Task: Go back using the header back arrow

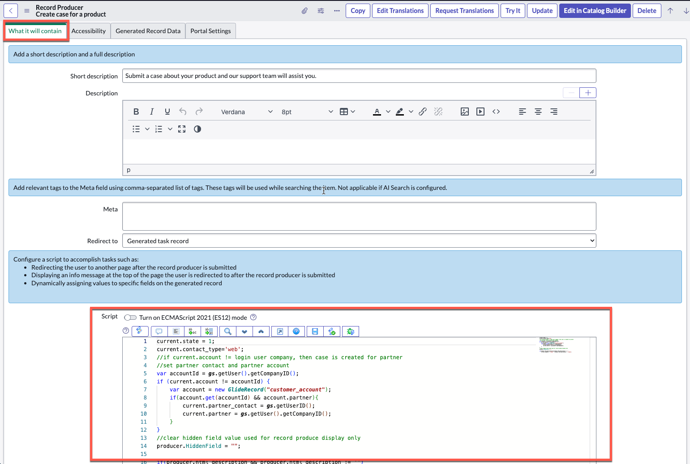Action: pyautogui.click(x=11, y=11)
